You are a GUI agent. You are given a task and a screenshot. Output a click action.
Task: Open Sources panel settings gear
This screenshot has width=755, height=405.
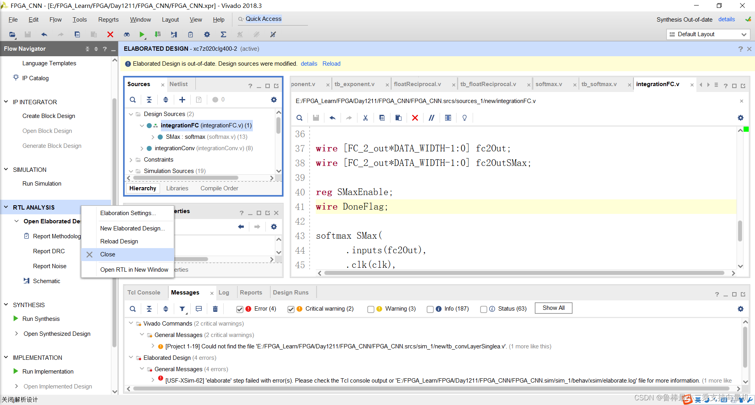[274, 100]
